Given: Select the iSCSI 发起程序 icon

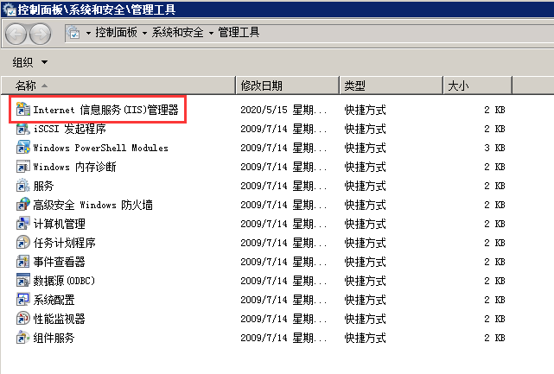Looking at the screenshot, I should click(23, 129).
